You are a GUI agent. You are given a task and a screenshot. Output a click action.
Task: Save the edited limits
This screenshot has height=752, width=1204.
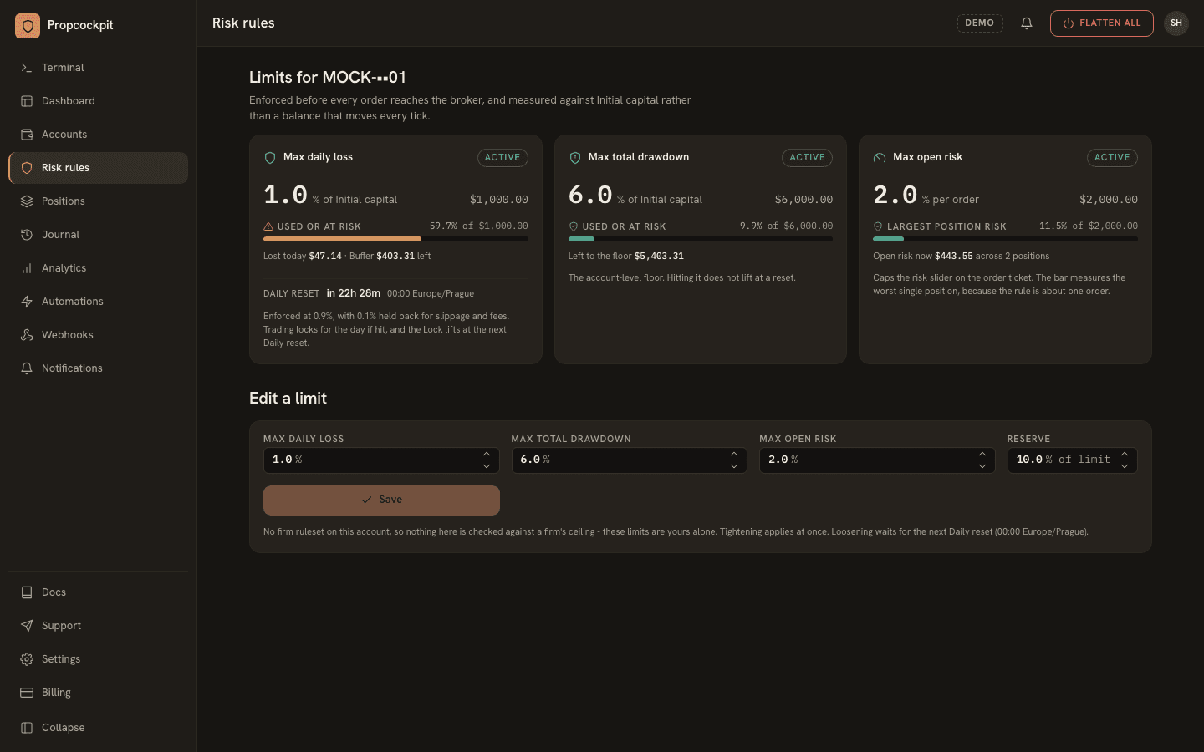(381, 500)
